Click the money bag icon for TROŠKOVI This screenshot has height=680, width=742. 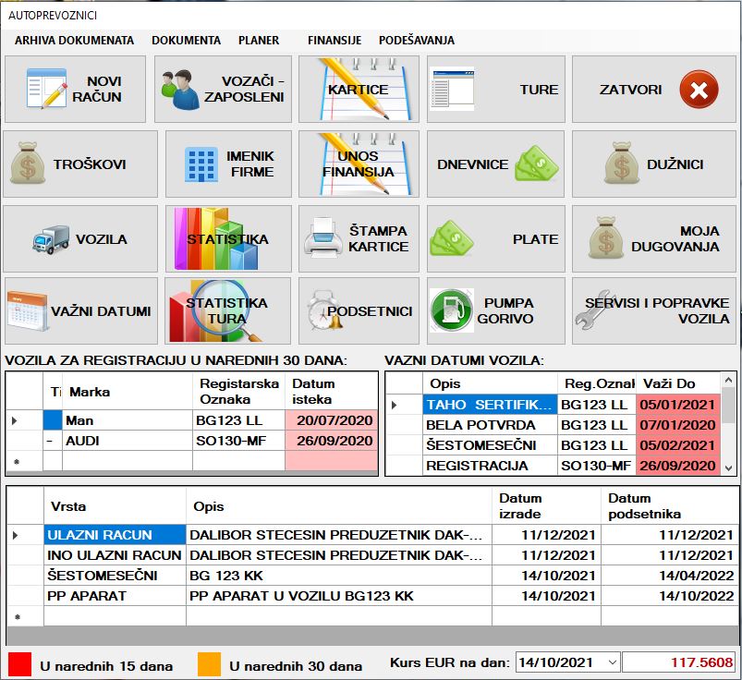point(28,164)
